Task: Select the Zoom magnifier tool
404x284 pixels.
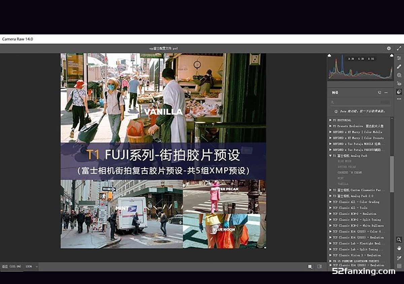Action: (x=399, y=240)
